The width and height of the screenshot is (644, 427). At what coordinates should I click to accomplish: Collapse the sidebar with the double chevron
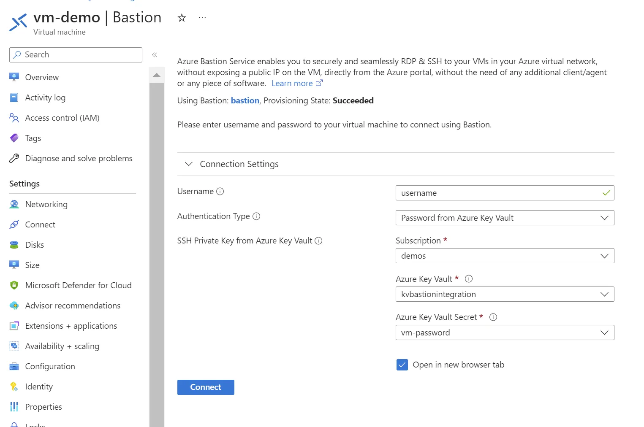155,55
